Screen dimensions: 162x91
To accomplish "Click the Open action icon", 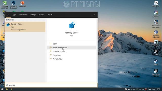I will [51, 43].
